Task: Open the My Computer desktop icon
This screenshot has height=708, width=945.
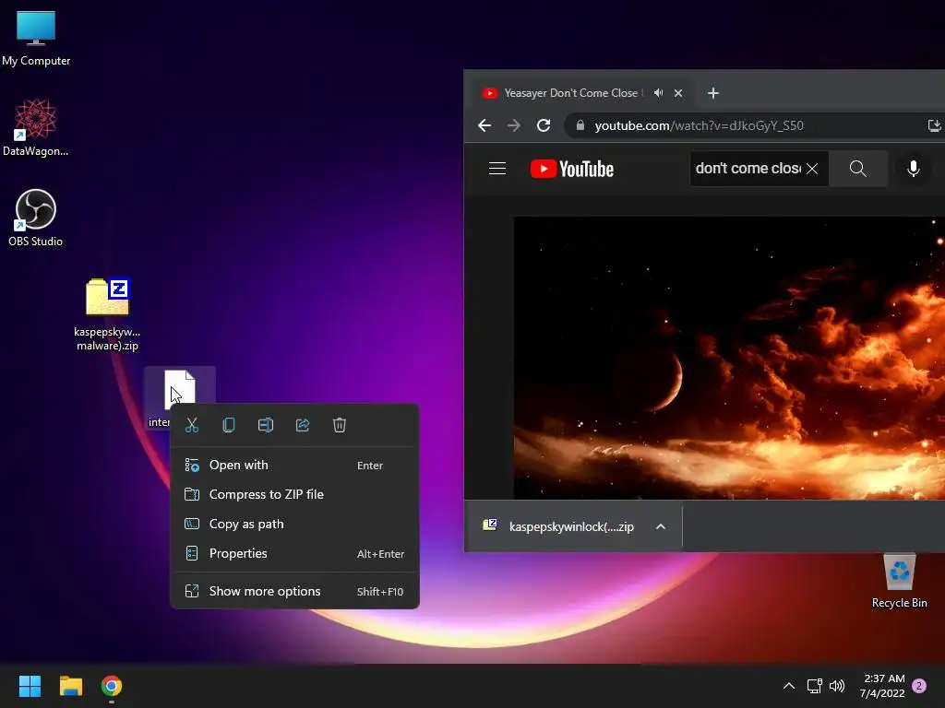Action: [36, 37]
